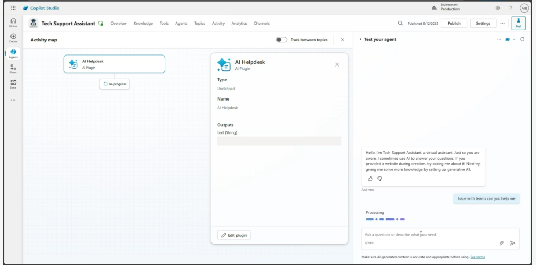Screen dimensions: 536x265
Task: Go to Home in left sidebar
Action: 13,23
